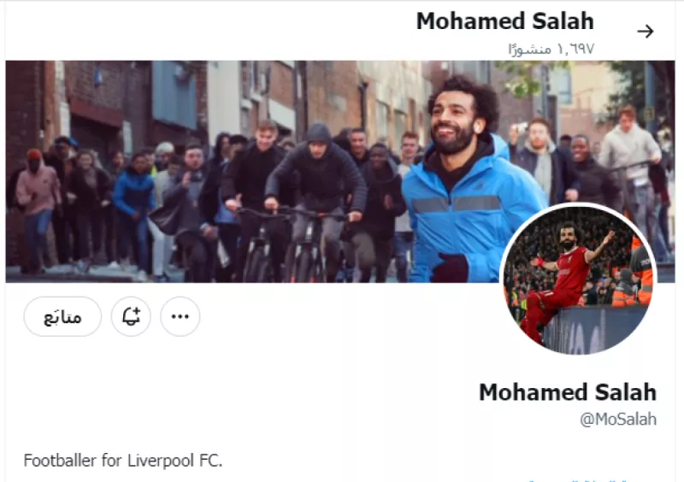Image resolution: width=684 pixels, height=482 pixels.
Task: Open the three-dot more options menu
Action: (x=180, y=317)
